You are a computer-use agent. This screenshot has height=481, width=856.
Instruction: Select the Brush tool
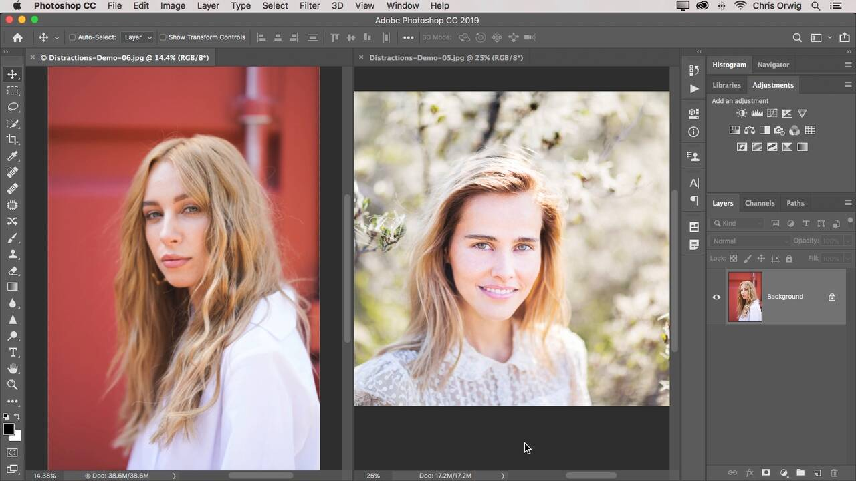12,238
